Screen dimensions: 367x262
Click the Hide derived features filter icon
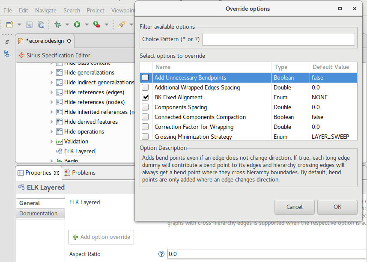click(59, 122)
